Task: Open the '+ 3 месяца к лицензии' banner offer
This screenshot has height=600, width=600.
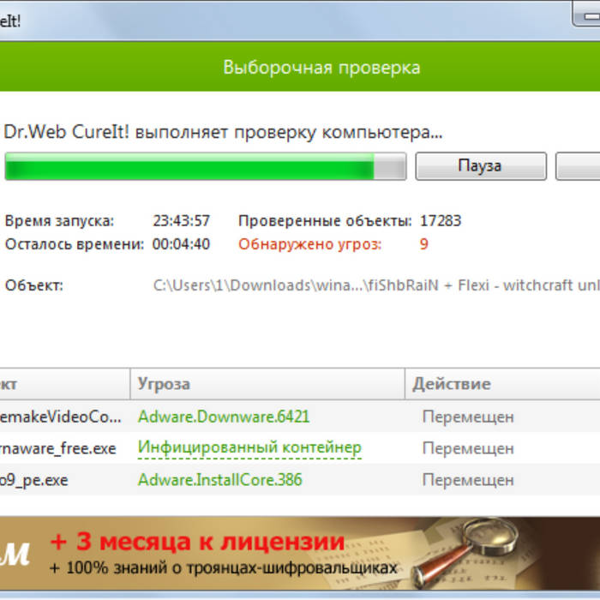Action: tap(197, 543)
